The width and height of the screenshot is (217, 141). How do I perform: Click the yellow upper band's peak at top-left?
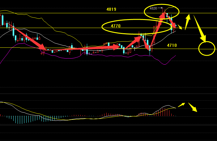point(6,10)
